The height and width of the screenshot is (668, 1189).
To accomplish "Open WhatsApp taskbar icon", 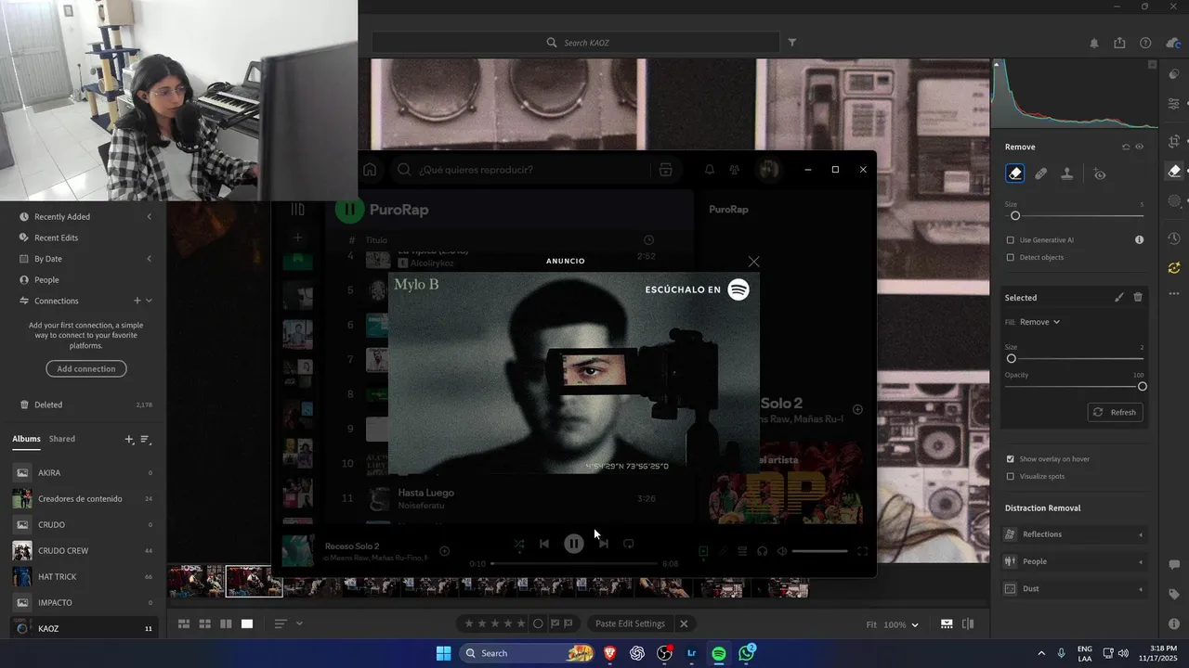I will pyautogui.click(x=747, y=653).
